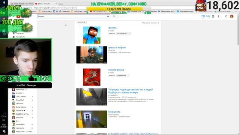Open the account avatar menu
The width and height of the screenshot is (240, 135).
tap(232, 16)
